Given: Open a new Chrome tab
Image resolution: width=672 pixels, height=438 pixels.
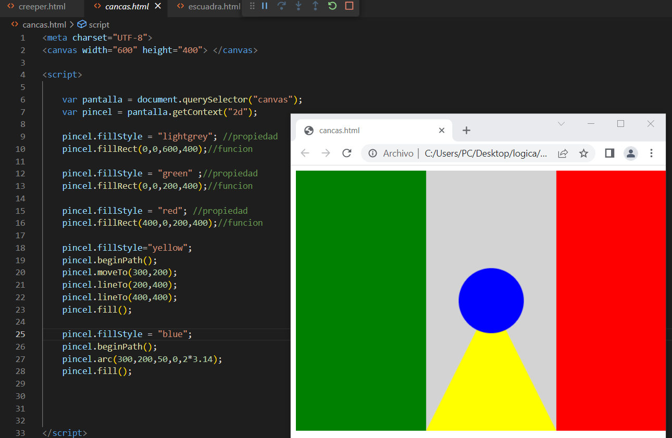Looking at the screenshot, I should tap(467, 130).
